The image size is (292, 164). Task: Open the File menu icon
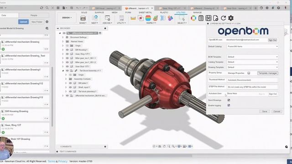(x=64, y=8)
